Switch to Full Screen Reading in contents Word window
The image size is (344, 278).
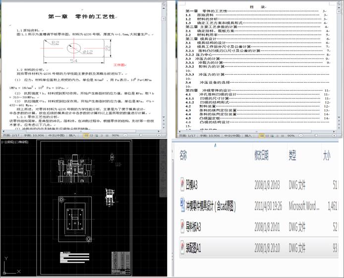tap(267, 136)
